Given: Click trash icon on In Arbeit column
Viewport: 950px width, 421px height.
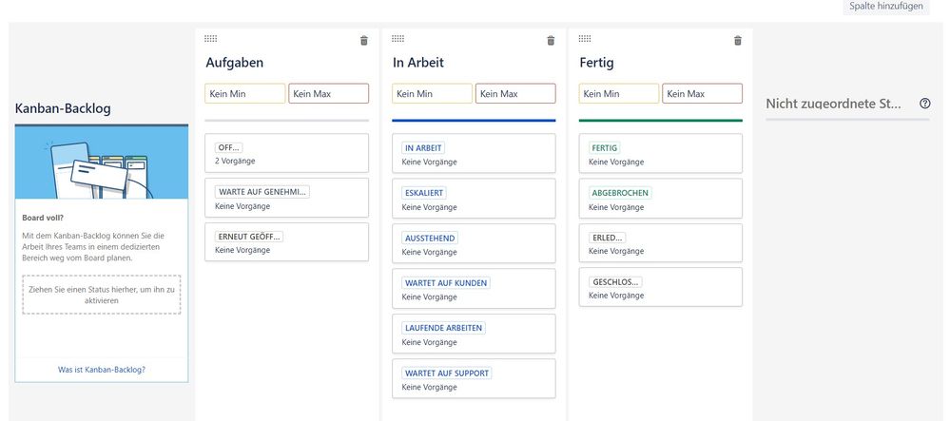Looking at the screenshot, I should click(551, 41).
